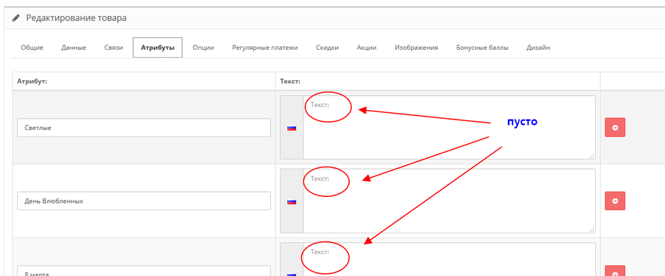Open the Изображения tab
The image size is (665, 276).
[x=416, y=48]
